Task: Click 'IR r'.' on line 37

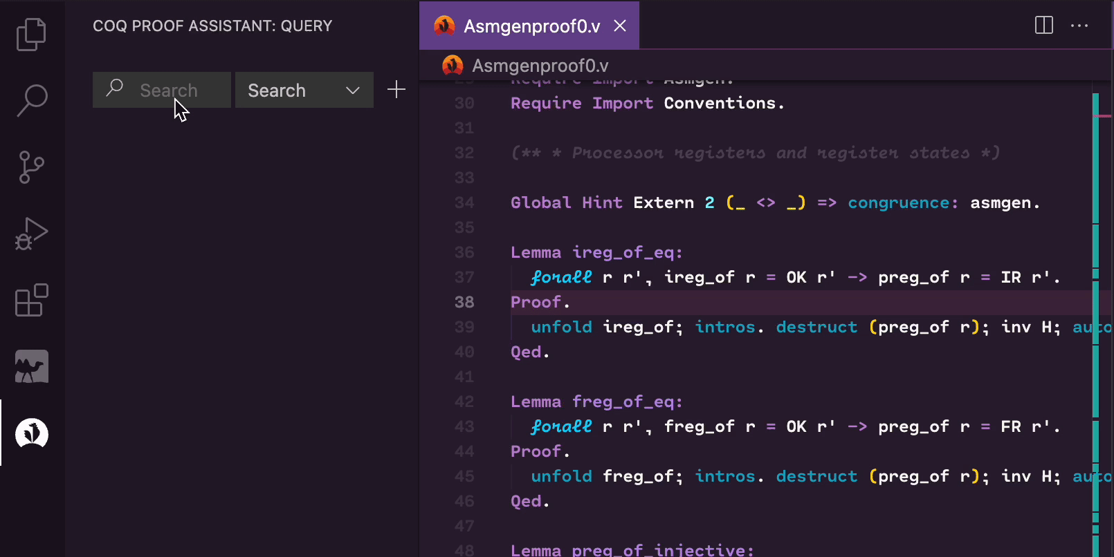Action: tap(1030, 278)
